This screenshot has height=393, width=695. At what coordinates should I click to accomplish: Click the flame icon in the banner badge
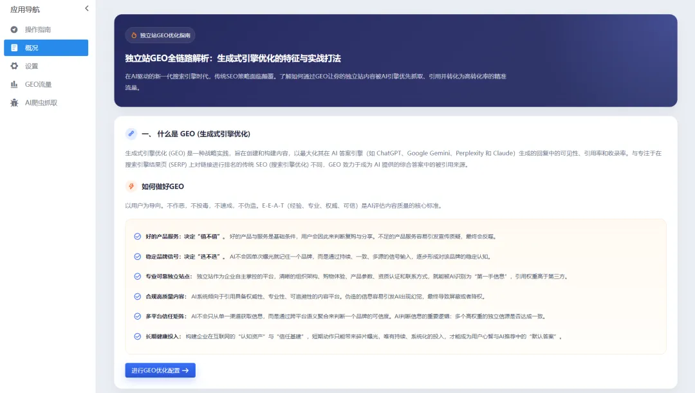[134, 35]
